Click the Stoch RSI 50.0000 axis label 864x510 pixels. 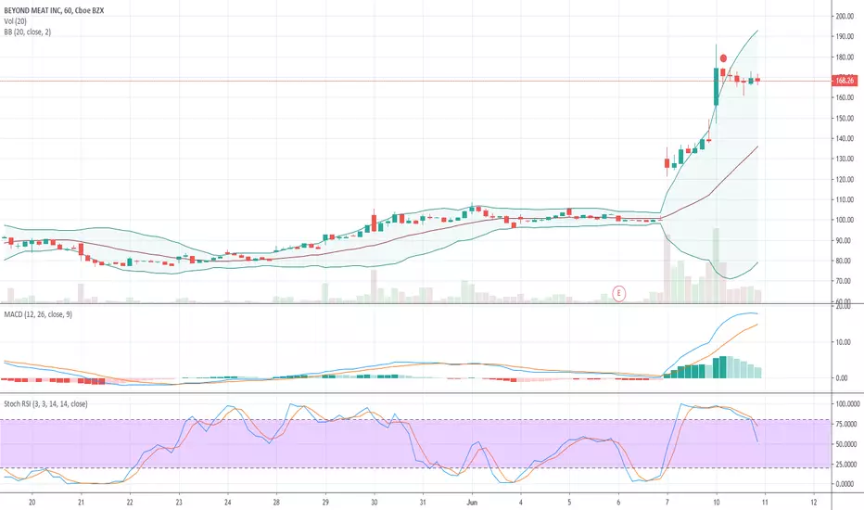click(845, 444)
